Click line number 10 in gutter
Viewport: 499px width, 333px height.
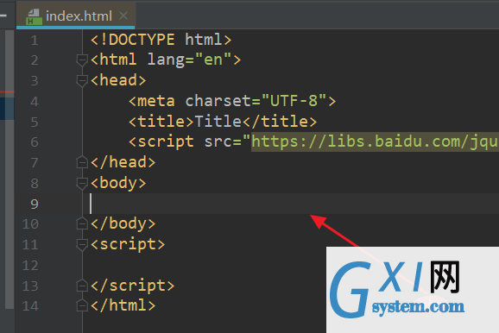30,224
